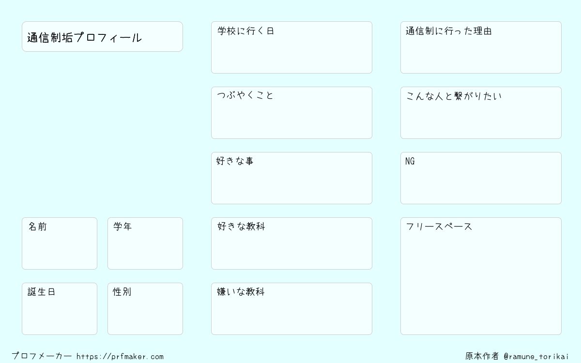Click the プロフメーカー label text
Screen dimensions: 581x363
click(42, 356)
